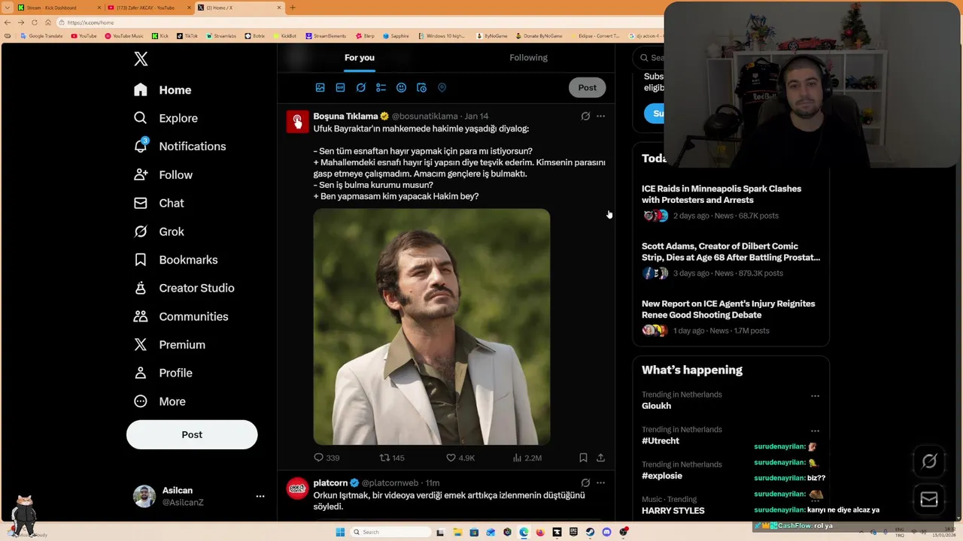
Task: Click the taskbar Search box
Action: pyautogui.click(x=391, y=532)
